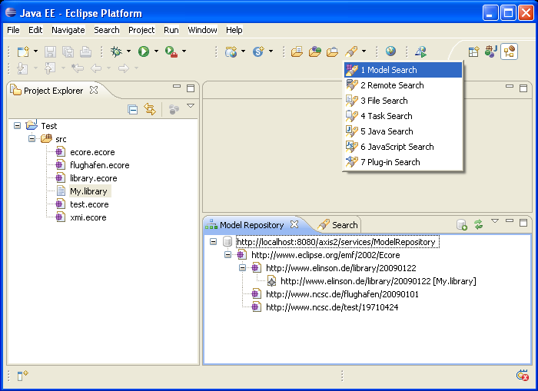Click the Search flashlight toolbar icon
538x391 pixels.
point(351,51)
